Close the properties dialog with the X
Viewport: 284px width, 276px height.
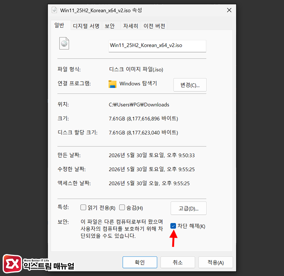click(229, 10)
